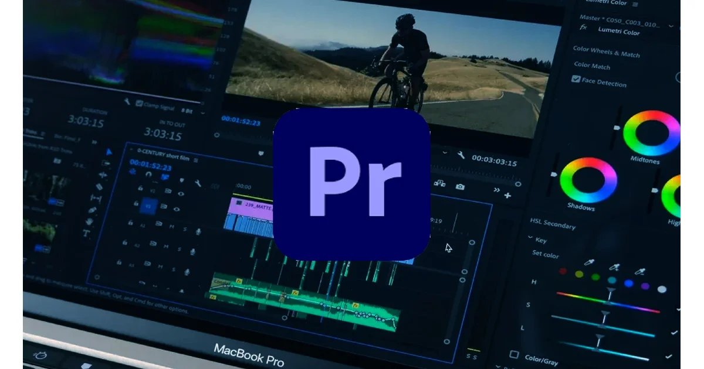The width and height of the screenshot is (704, 369).
Task: Enable voice-over record mic on A1
Action: [x=198, y=231]
